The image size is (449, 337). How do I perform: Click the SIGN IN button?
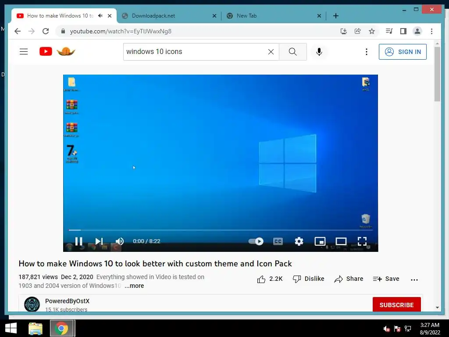tap(403, 52)
